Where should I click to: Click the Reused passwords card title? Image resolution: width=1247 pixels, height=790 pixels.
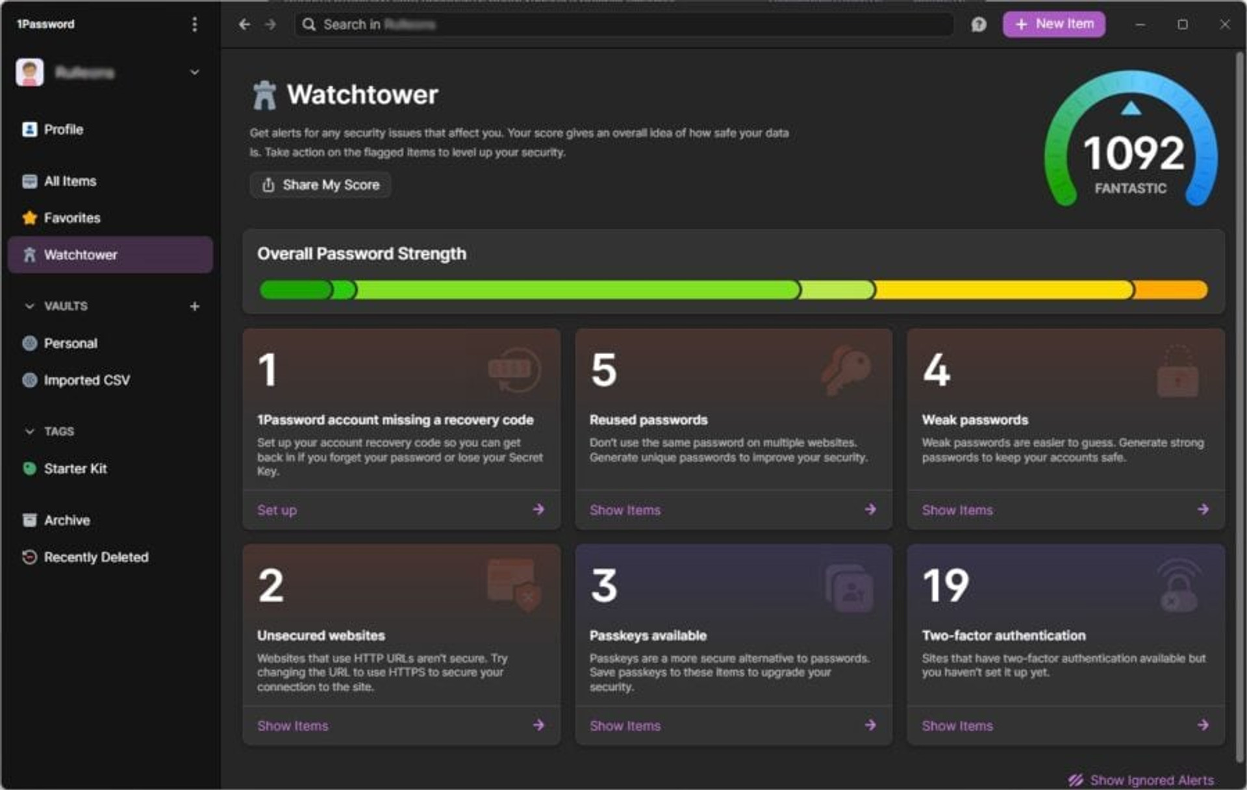648,420
